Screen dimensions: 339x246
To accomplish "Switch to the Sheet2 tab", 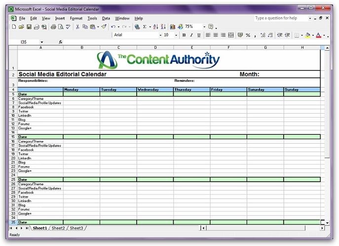I will click(x=58, y=228).
